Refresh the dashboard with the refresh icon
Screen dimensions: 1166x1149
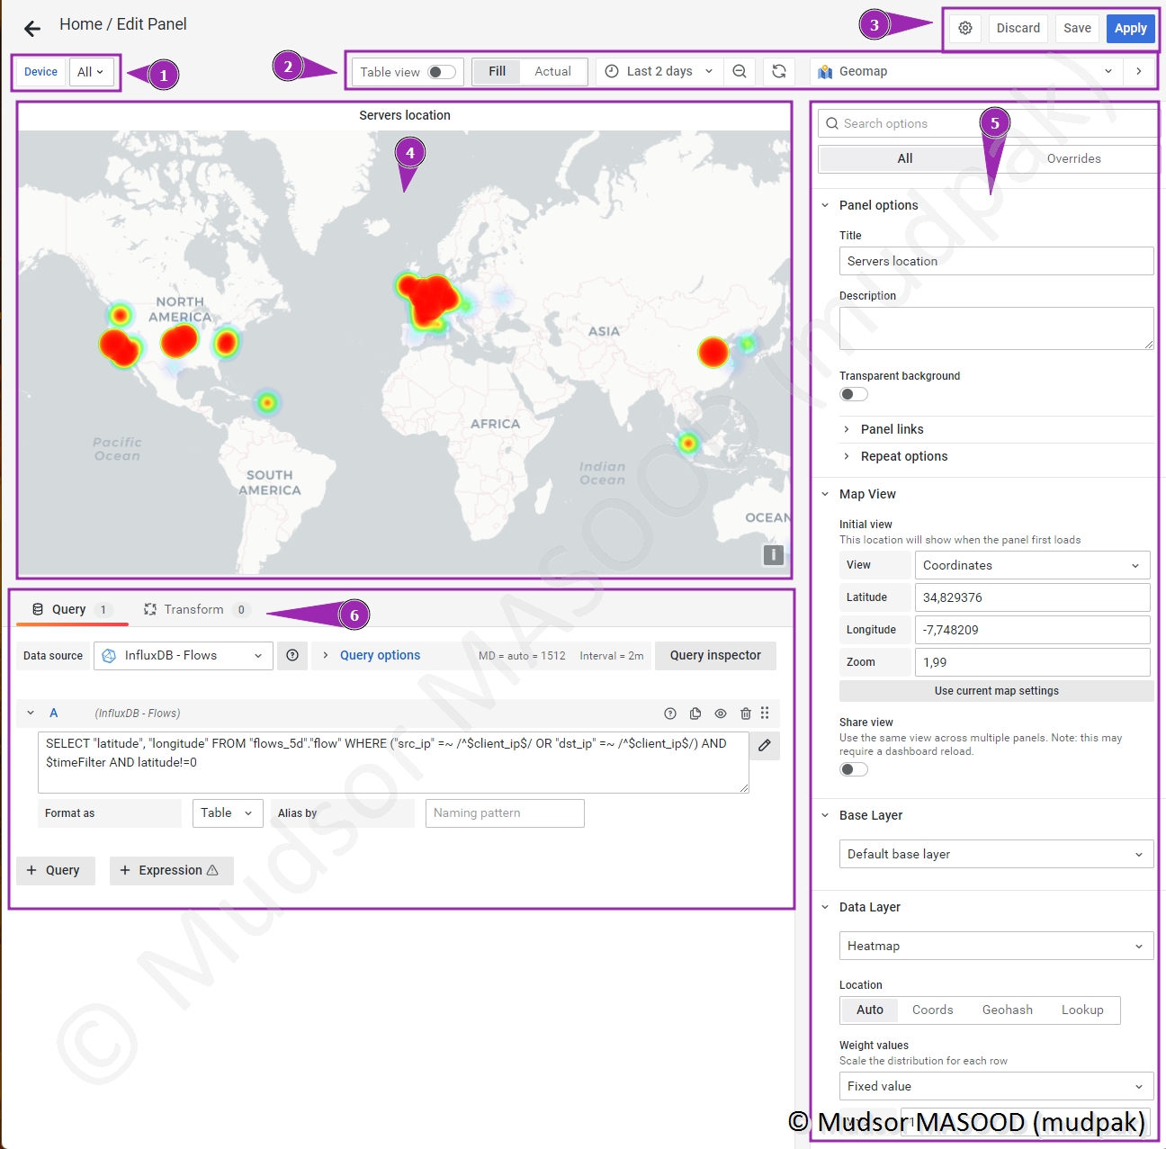tap(779, 71)
